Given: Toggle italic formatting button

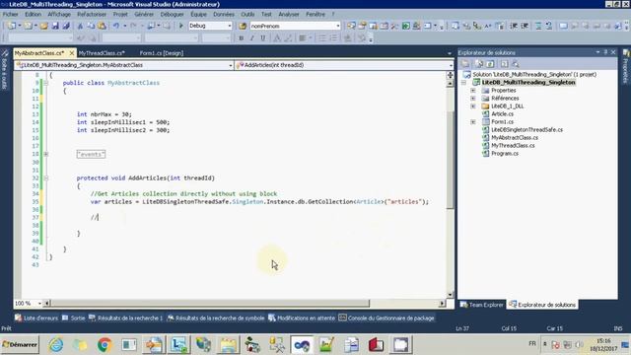Looking at the screenshot, I should [252, 38].
